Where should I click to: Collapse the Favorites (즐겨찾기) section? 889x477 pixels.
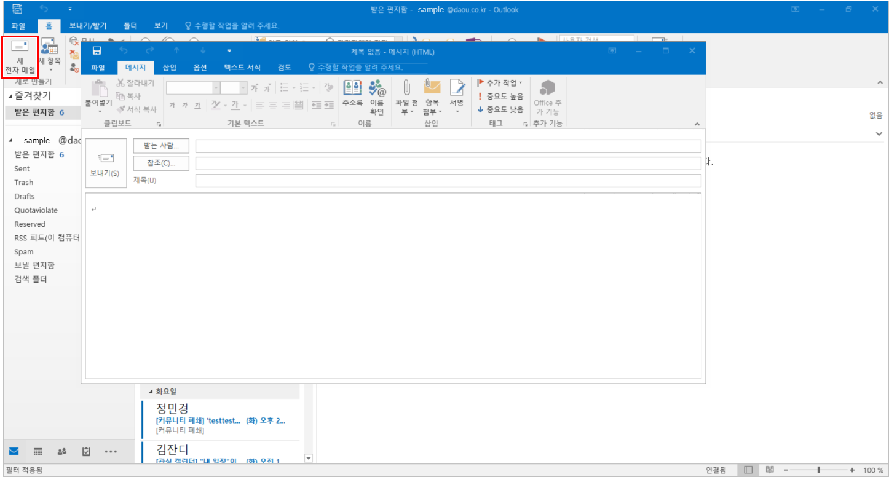pos(10,96)
